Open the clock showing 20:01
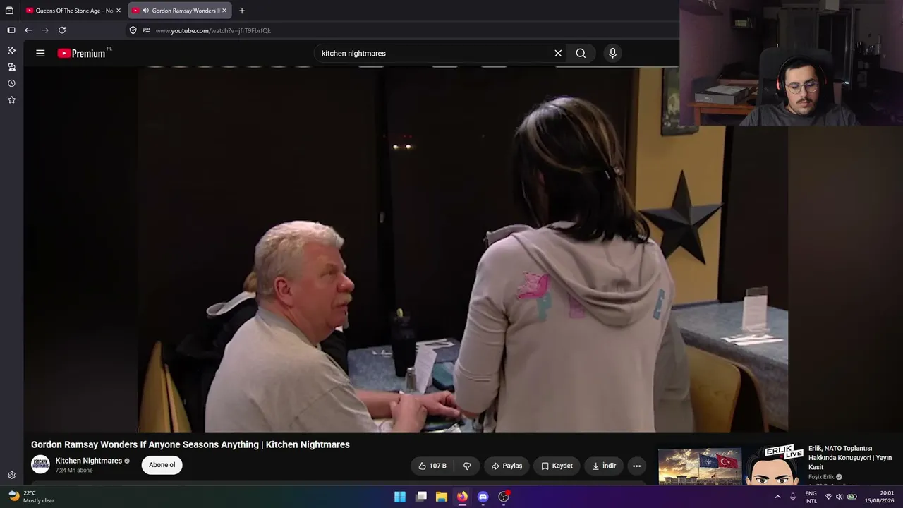This screenshot has width=903, height=508. click(x=880, y=497)
